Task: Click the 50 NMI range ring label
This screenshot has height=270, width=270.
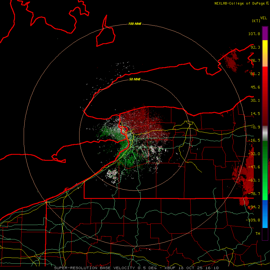Action: coord(135,79)
